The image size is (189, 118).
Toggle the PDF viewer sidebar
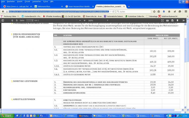(3, 20)
